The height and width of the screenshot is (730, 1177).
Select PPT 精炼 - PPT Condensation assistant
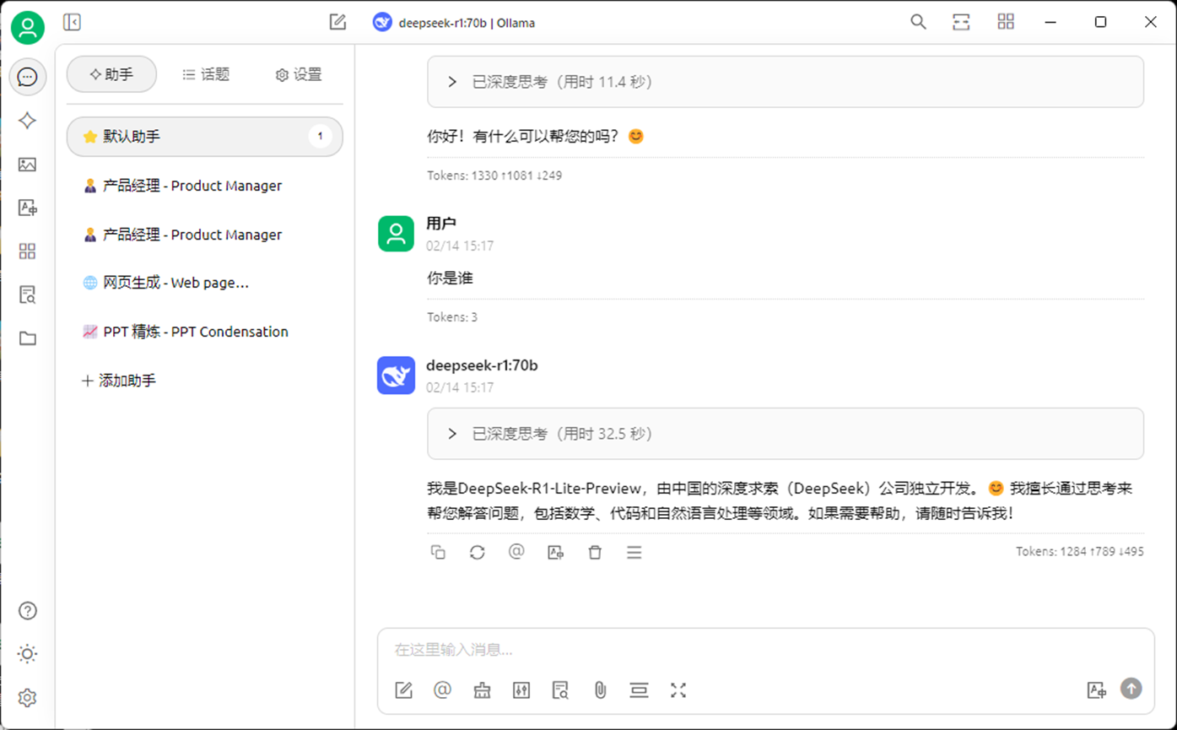205,332
